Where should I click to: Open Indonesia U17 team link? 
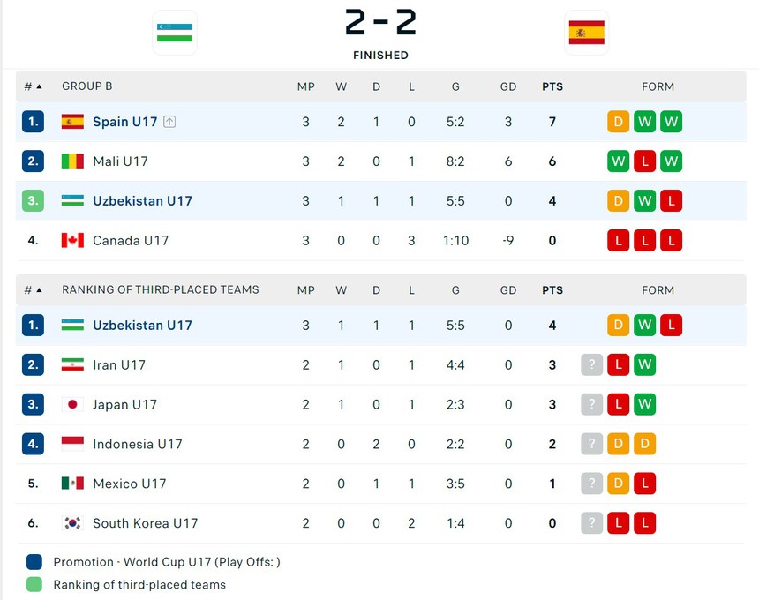(x=137, y=445)
